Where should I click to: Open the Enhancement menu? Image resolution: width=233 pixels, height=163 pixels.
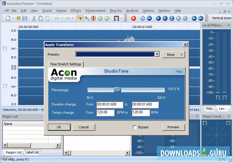pyautogui.click(x=95, y=11)
